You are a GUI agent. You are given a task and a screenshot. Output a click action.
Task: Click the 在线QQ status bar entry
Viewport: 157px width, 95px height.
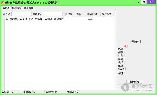pyautogui.click(x=29, y=92)
